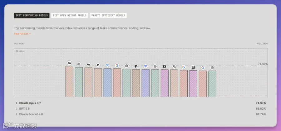Click the green bar second from the left
The image size is (281, 131).
79,82
